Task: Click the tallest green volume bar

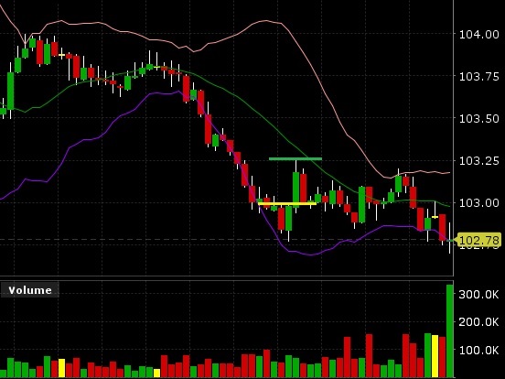Action: click(449, 331)
